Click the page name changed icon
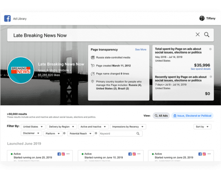This screenshot has width=221, height=173. pos(93,74)
